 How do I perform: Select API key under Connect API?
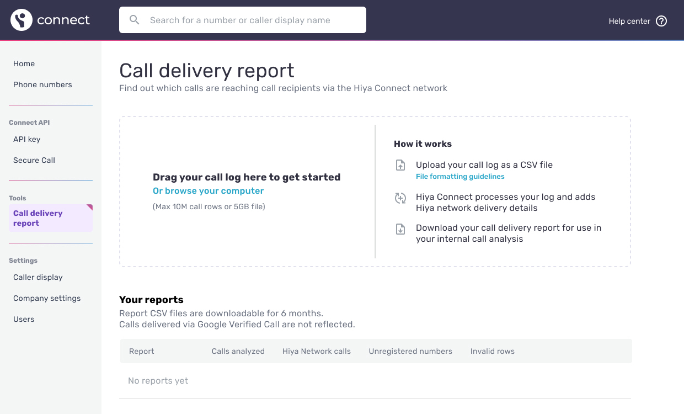point(26,139)
